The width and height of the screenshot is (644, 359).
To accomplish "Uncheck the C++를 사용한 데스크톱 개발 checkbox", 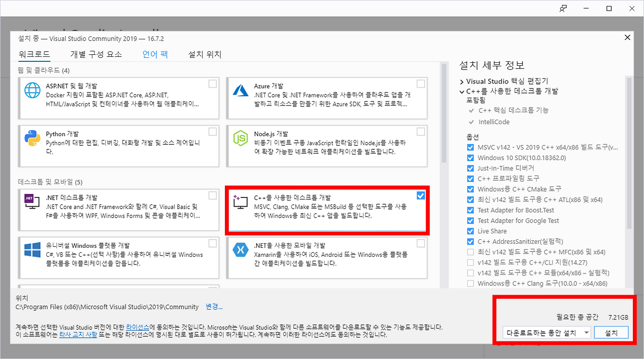I will 421,195.
